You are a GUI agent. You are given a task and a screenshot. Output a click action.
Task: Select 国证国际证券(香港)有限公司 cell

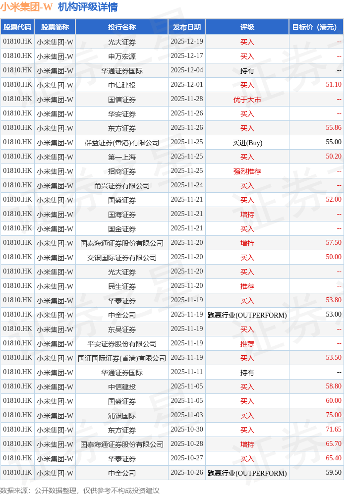(122, 358)
